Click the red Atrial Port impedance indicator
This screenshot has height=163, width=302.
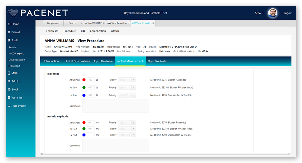coord(84,80)
